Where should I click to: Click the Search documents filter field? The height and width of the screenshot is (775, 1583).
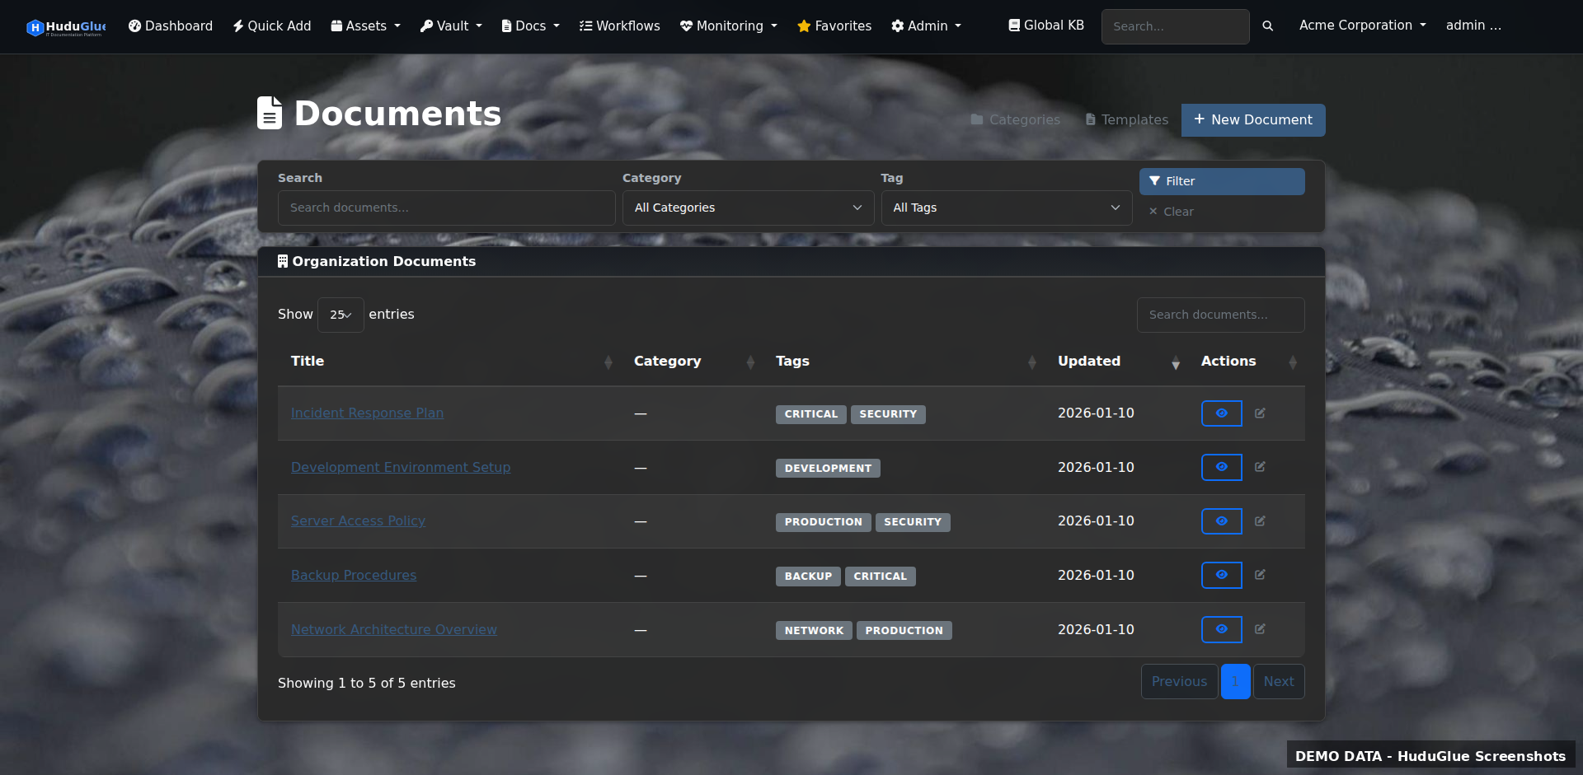[446, 208]
